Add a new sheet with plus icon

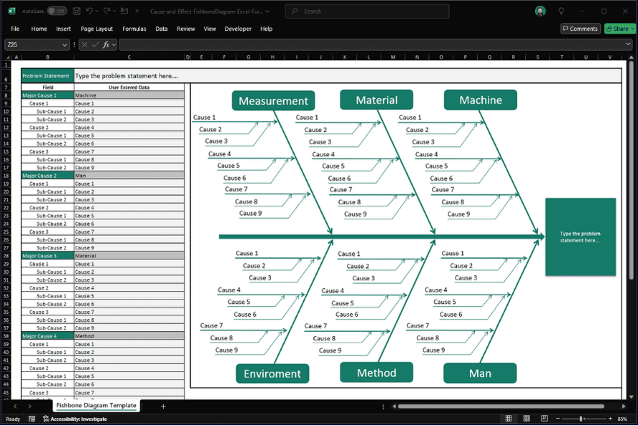click(x=163, y=406)
